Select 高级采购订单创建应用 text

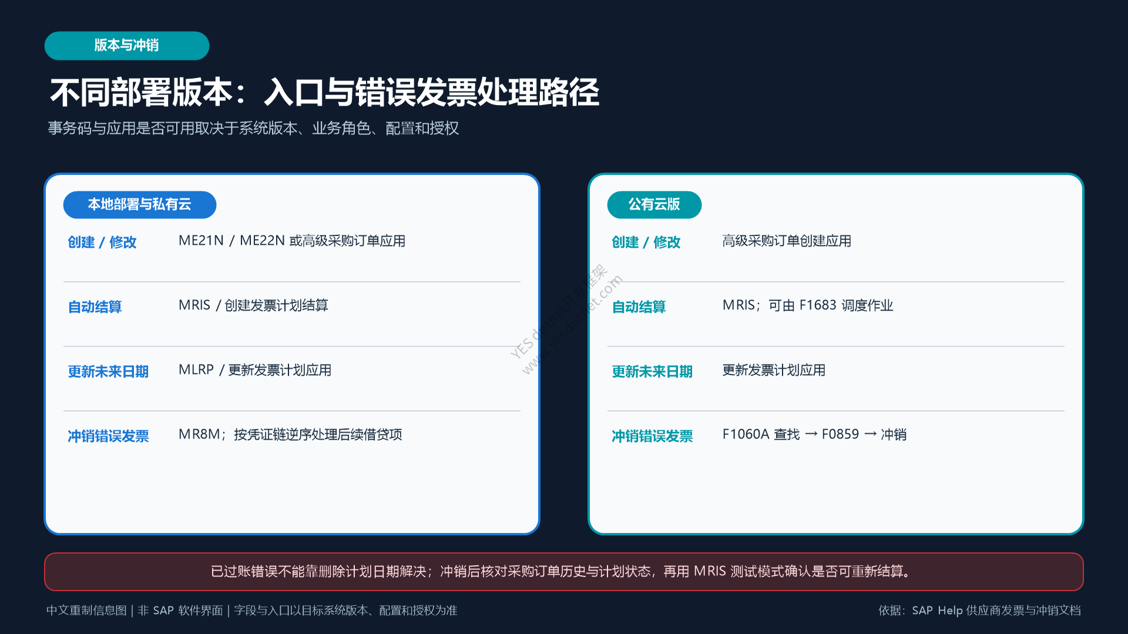pyautogui.click(x=787, y=241)
